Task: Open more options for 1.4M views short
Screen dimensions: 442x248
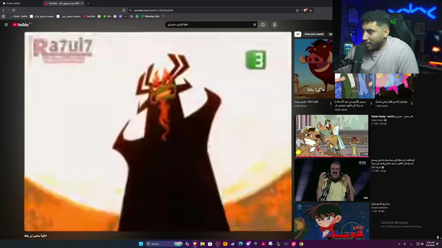Action: (412, 103)
